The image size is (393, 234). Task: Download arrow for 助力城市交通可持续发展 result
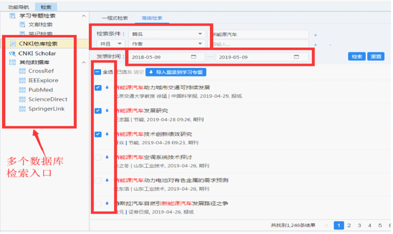107,87
